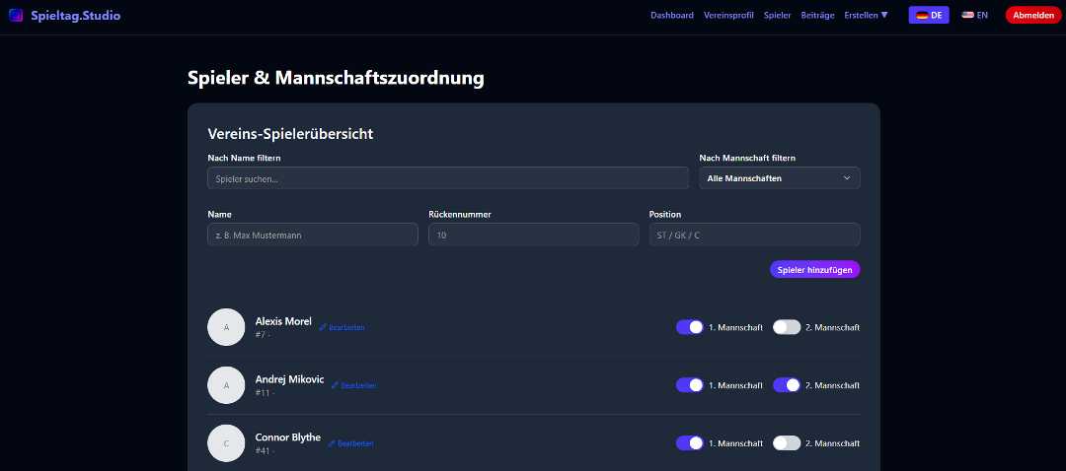This screenshot has width=1066, height=471.
Task: Click pencil edit icon next to Connor Blythe
Action: pos(332,443)
